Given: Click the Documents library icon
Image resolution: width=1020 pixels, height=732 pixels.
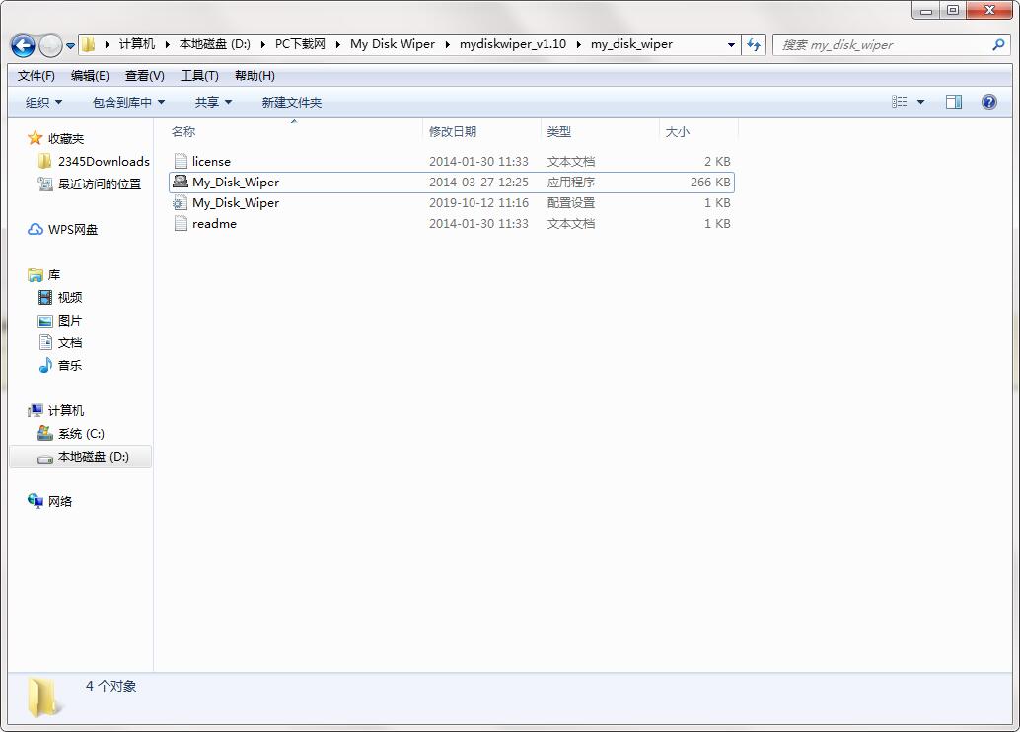Looking at the screenshot, I should pos(45,342).
